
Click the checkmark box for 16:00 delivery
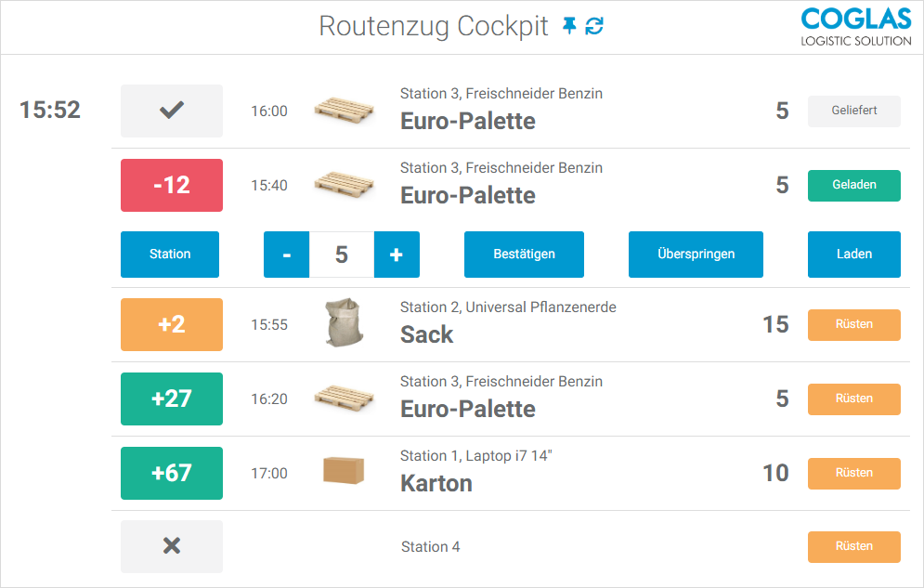coord(172,111)
